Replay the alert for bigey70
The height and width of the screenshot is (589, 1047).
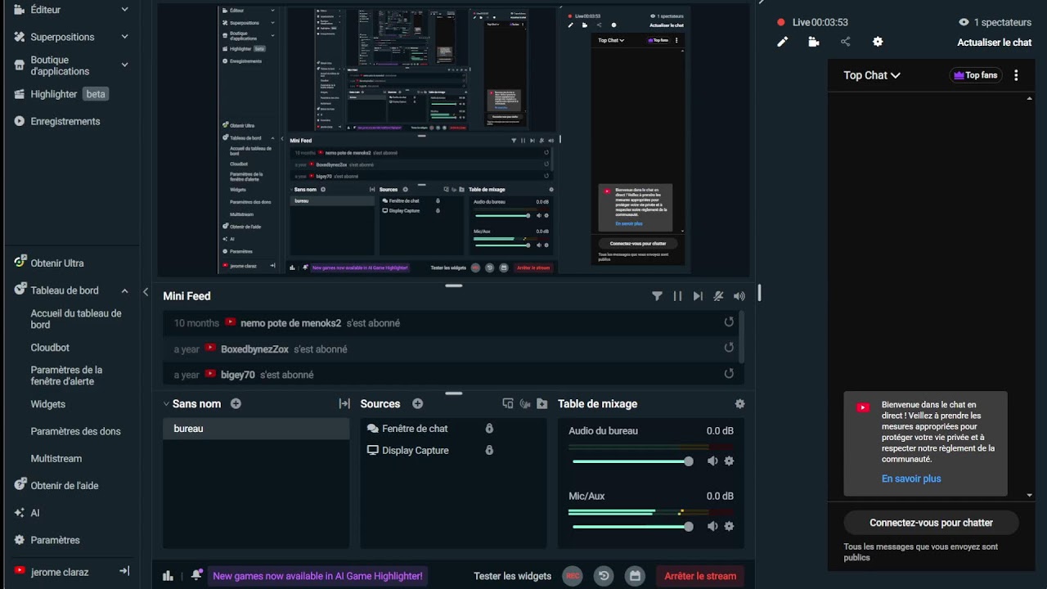coord(729,374)
